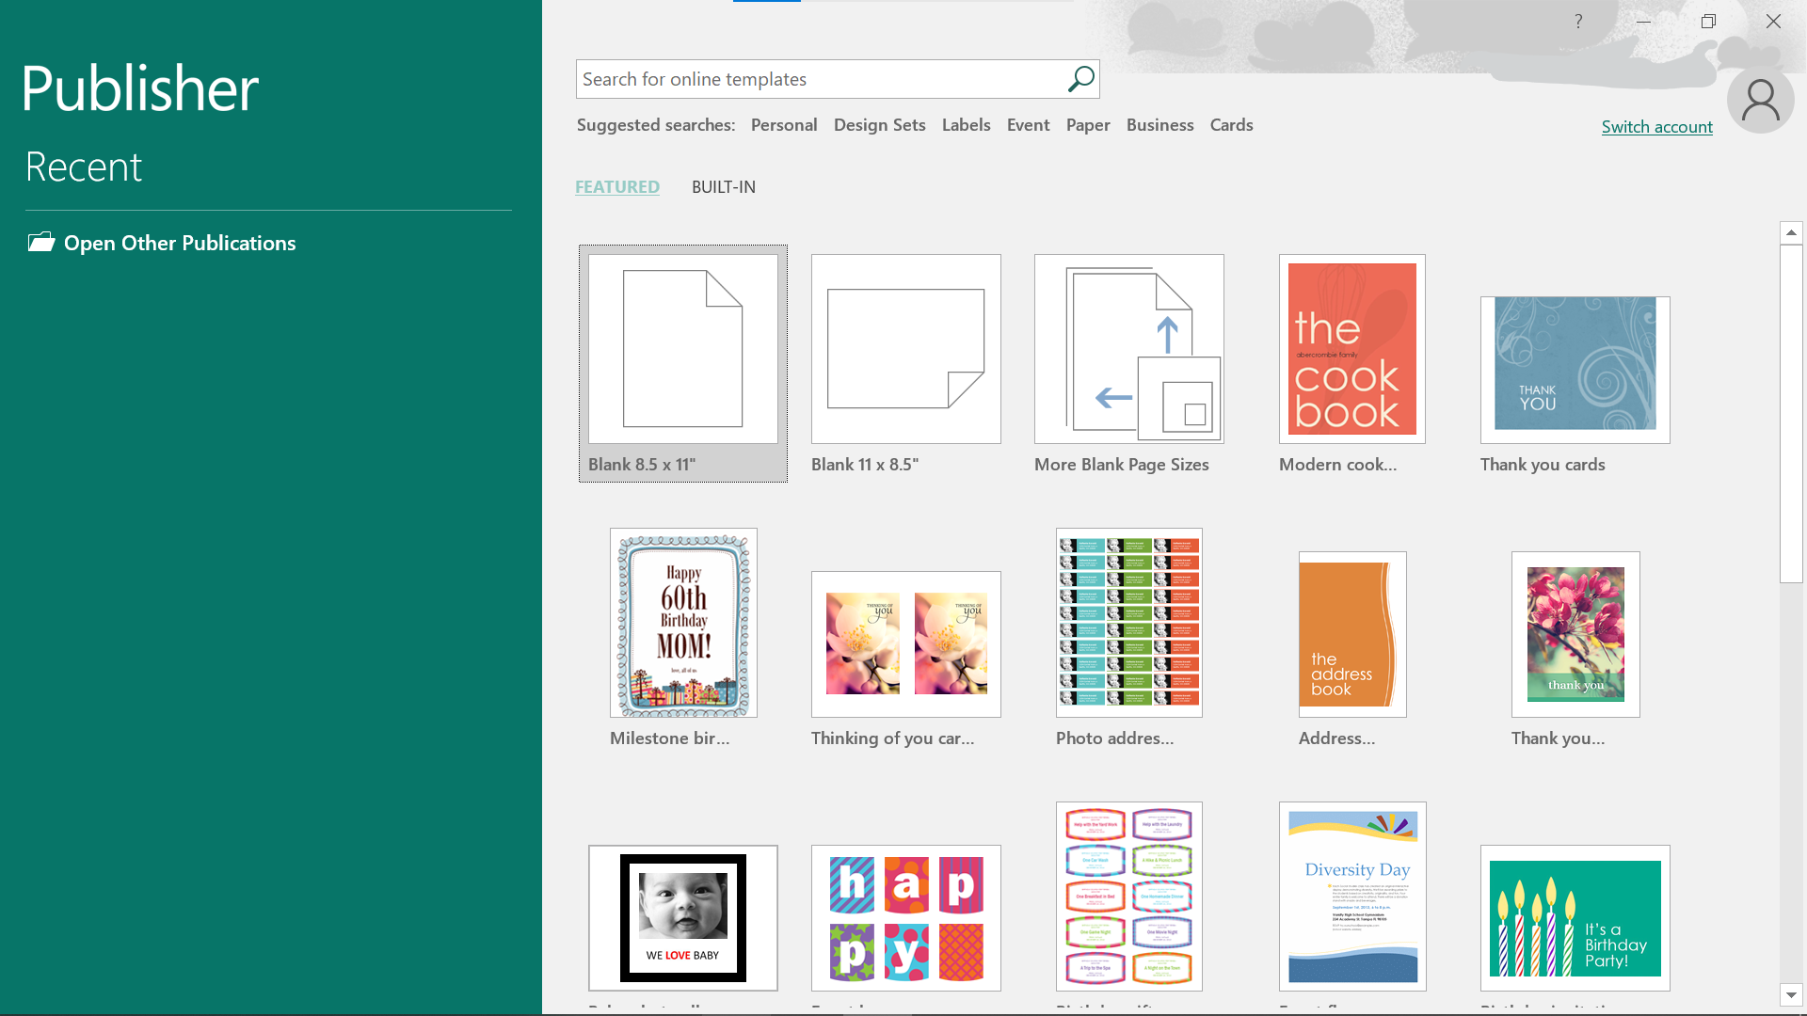Click the Minimize window button
1807x1016 pixels.
click(x=1643, y=21)
